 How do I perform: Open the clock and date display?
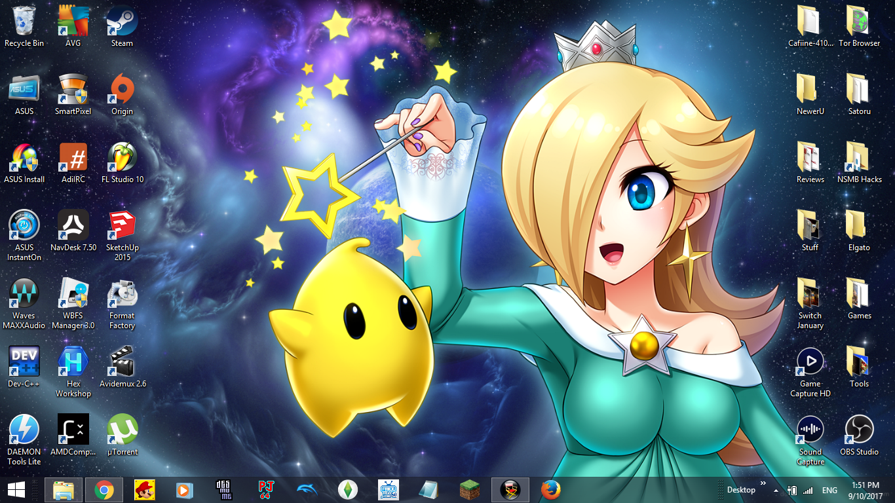(x=866, y=490)
